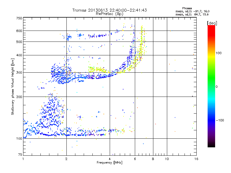231x173 pixels.
Task: Click the x-axis tick label 2
Action: coord(66,159)
